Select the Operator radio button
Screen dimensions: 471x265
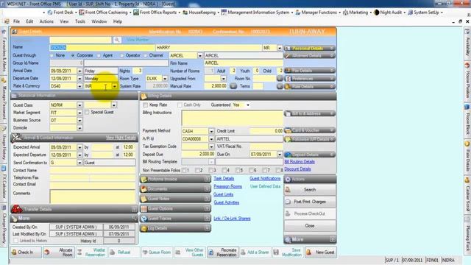pyautogui.click(x=121, y=56)
